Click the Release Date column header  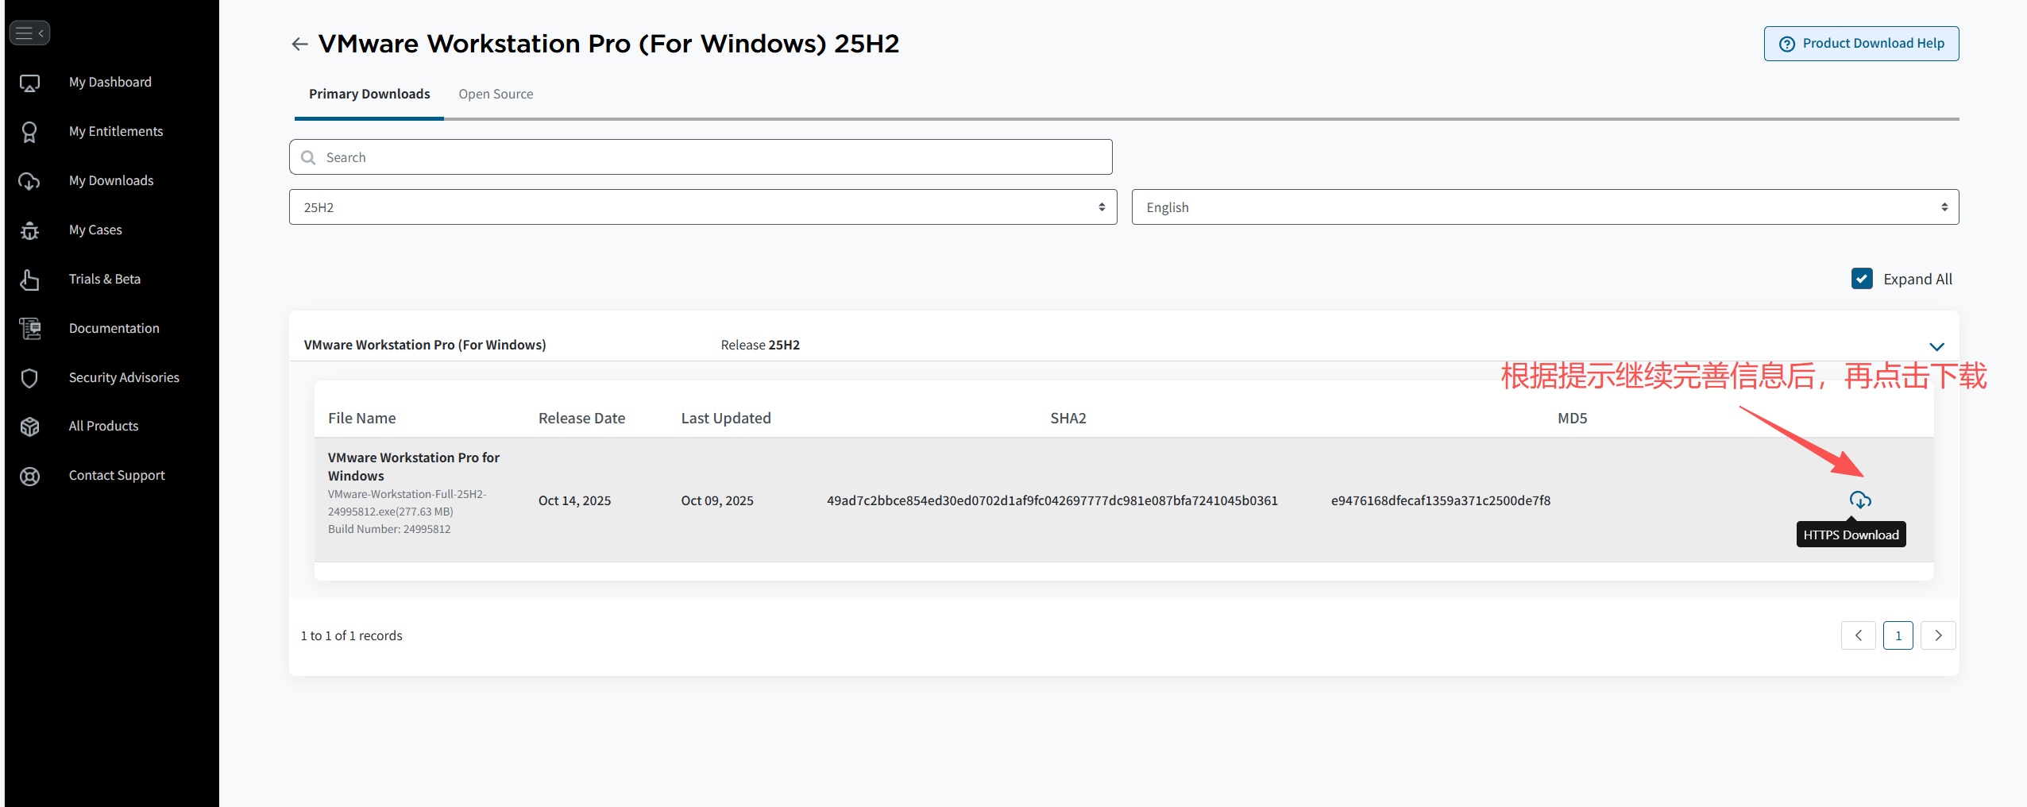[581, 419]
